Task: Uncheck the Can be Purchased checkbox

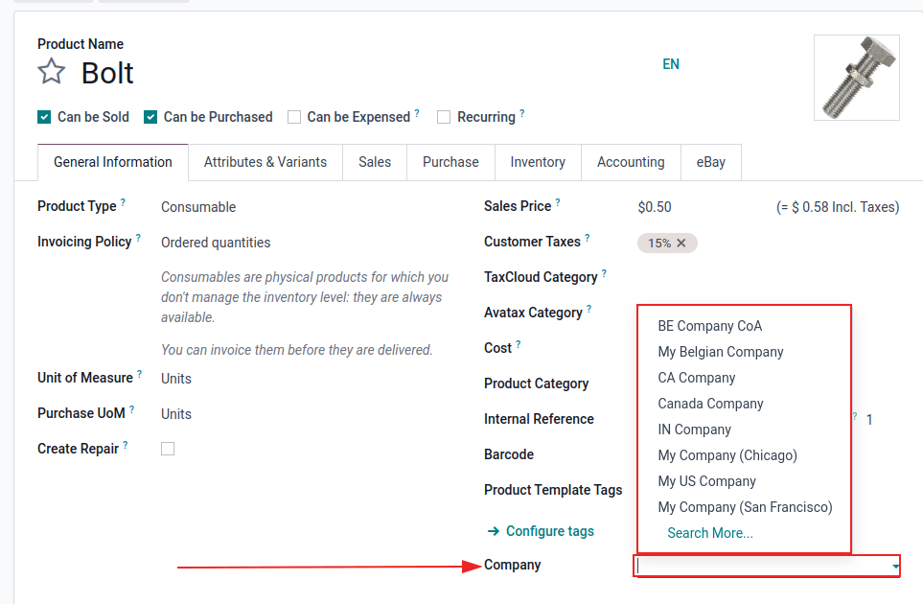Action: coord(150,117)
